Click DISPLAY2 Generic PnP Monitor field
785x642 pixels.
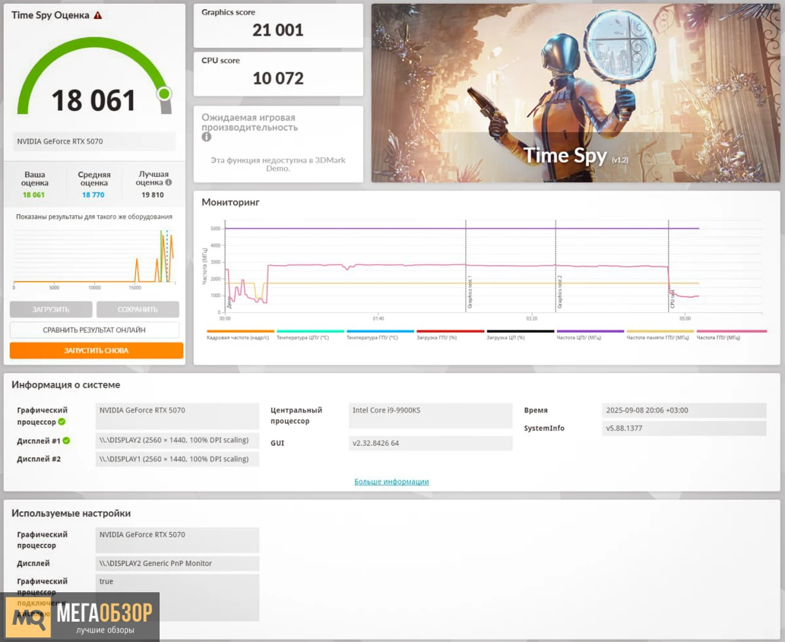tap(177, 563)
